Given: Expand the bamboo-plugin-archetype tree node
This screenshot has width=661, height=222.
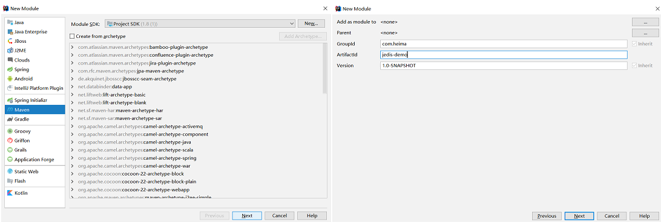Looking at the screenshot, I should click(x=73, y=47).
